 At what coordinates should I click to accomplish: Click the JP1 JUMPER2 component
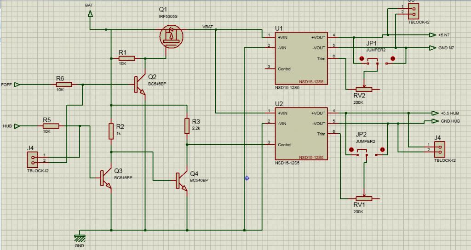(x=377, y=60)
